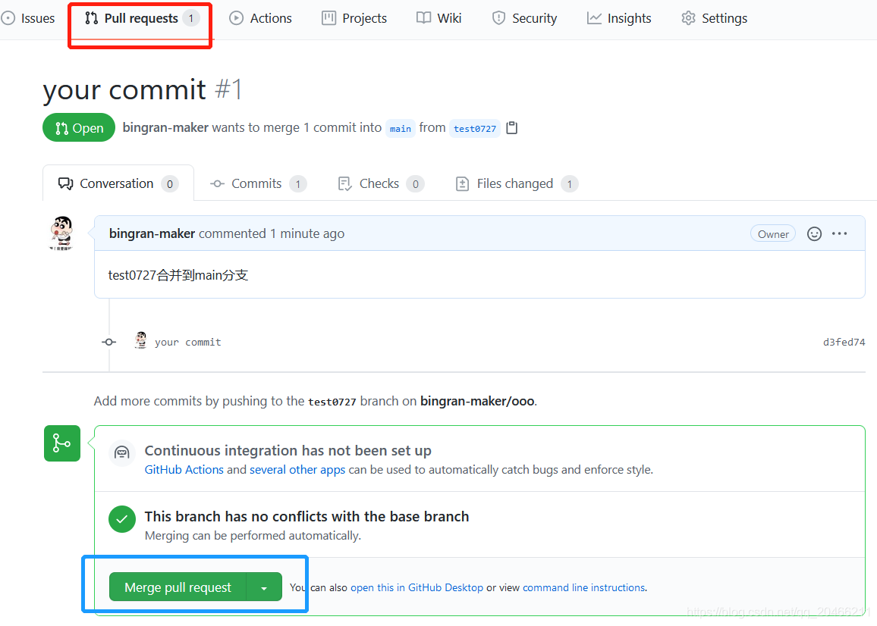
Task: Click the Conversation speech bubble icon
Action: pyautogui.click(x=65, y=183)
